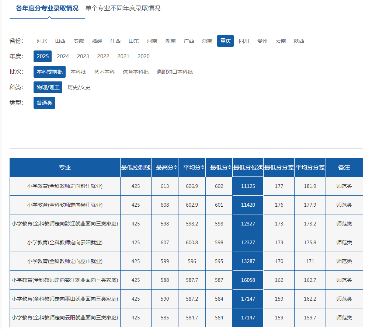Select 四川 province filter
Screen dimensions: 365x329
pos(244,41)
